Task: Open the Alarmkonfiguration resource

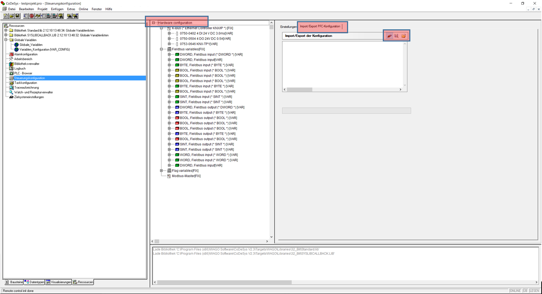Action: tap(26, 54)
